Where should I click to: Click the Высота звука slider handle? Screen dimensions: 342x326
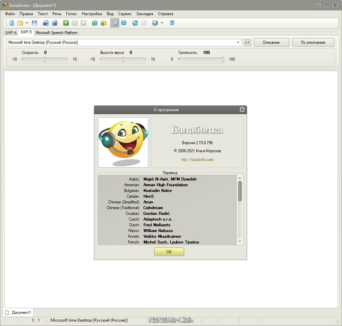point(123,59)
